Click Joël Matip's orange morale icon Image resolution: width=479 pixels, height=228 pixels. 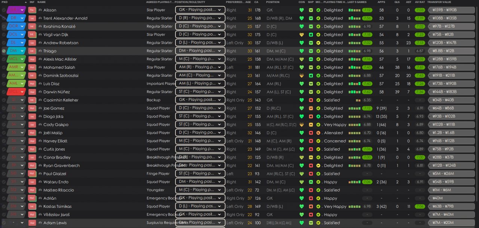pos(318,133)
